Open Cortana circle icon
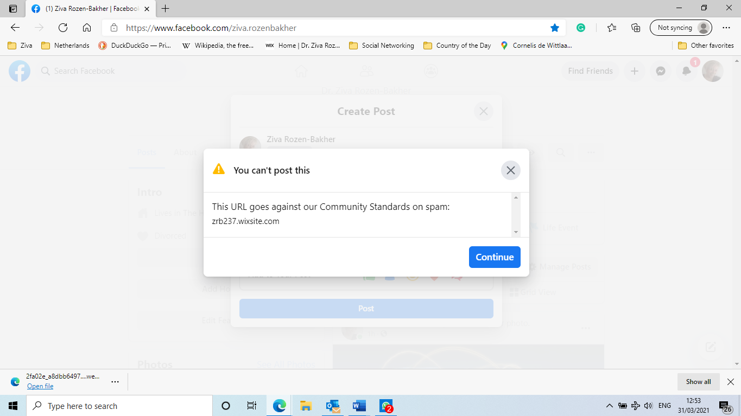741x416 pixels. point(226,406)
